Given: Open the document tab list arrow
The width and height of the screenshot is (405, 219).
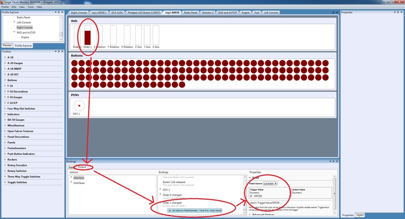Looking at the screenshot, I should pos(333,13).
